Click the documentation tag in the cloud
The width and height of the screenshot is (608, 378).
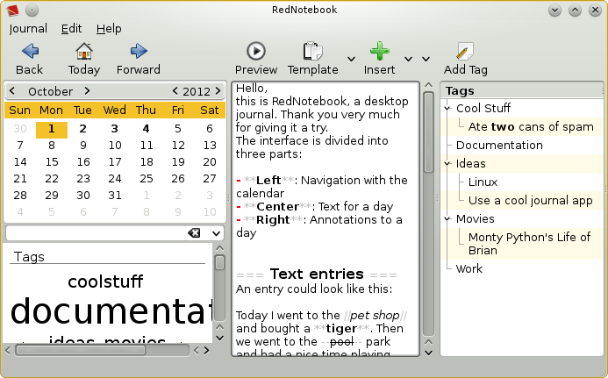click(x=111, y=311)
